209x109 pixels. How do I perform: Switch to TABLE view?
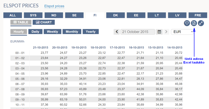(21, 22)
